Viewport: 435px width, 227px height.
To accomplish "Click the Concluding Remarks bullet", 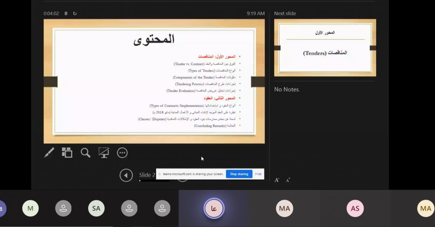I will coord(215,126).
